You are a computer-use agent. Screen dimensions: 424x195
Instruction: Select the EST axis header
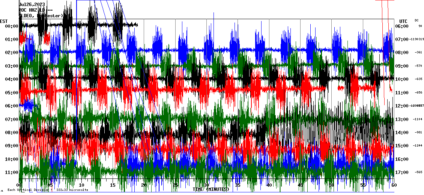(x=4, y=21)
